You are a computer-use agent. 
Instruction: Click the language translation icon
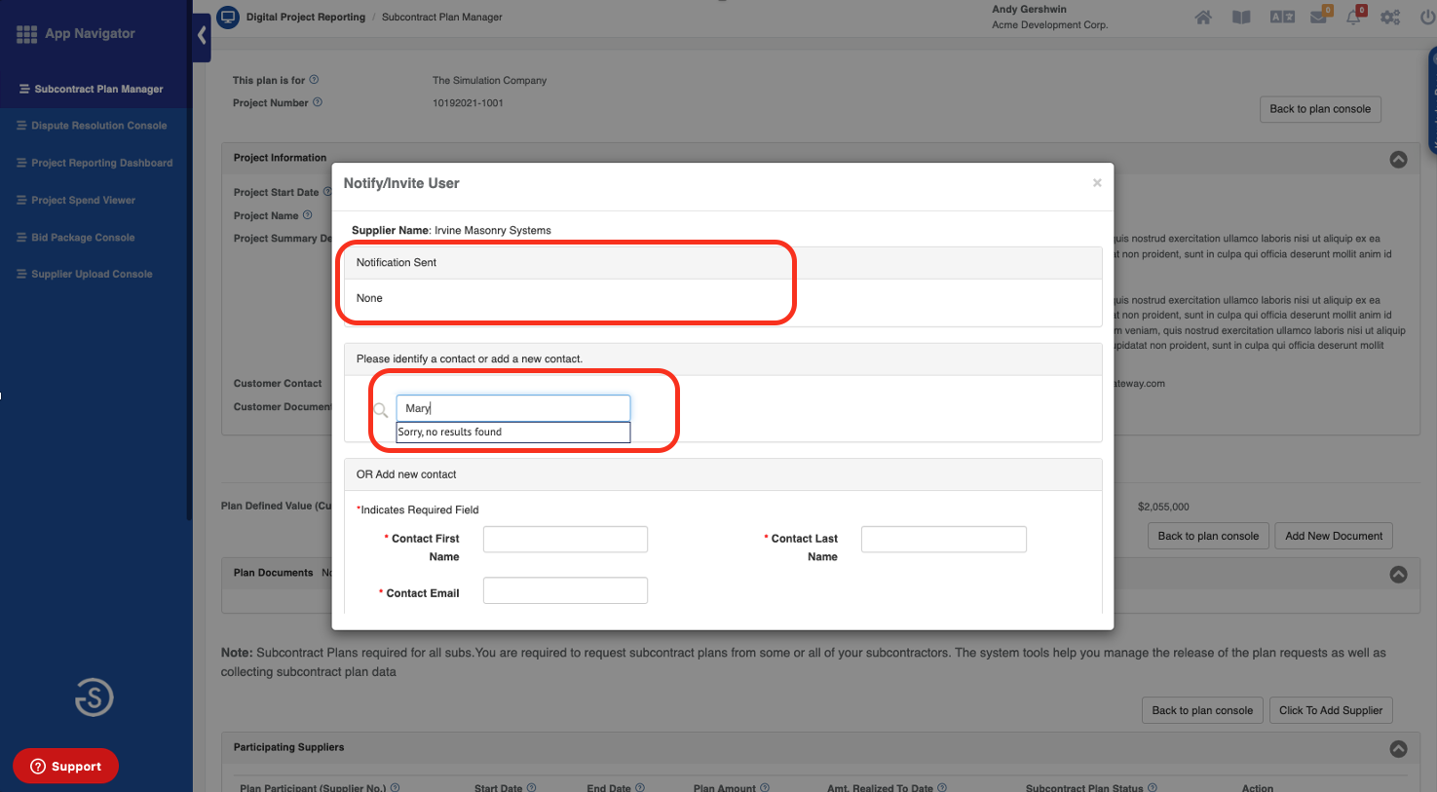click(1281, 18)
